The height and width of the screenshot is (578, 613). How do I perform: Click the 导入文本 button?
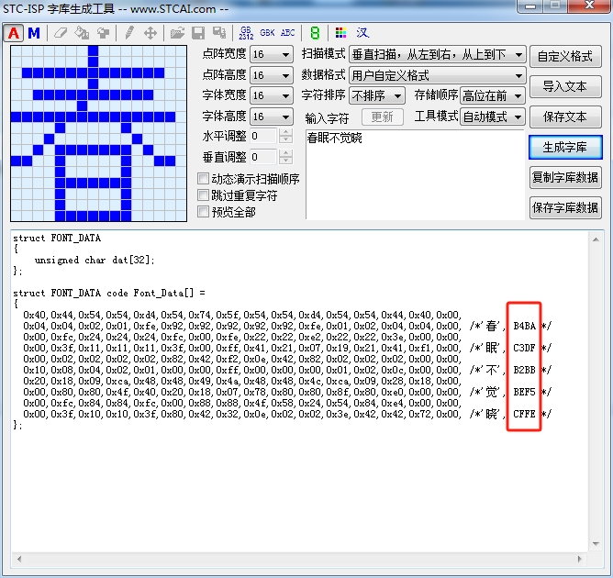[565, 86]
